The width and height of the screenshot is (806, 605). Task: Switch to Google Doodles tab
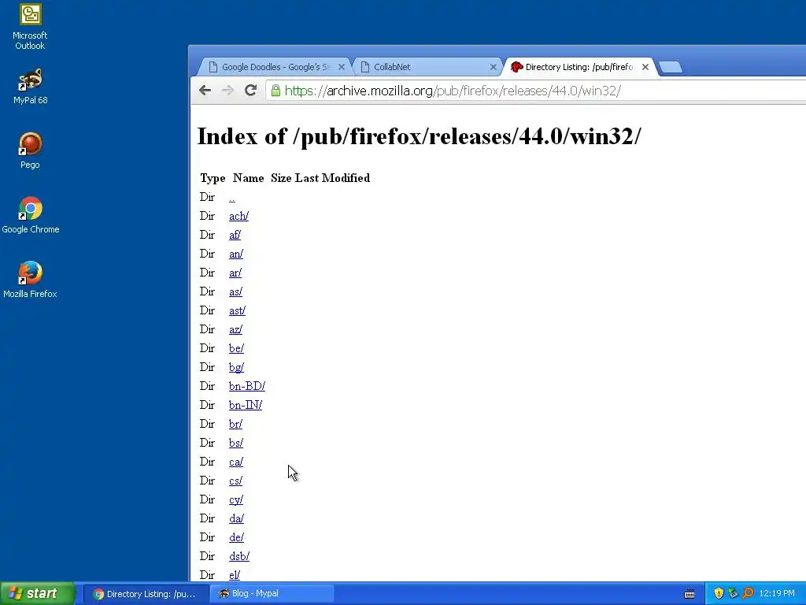click(x=275, y=67)
